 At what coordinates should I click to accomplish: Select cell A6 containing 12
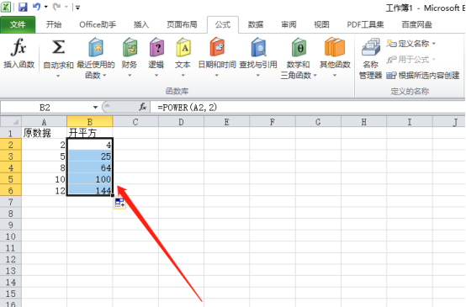(44, 190)
